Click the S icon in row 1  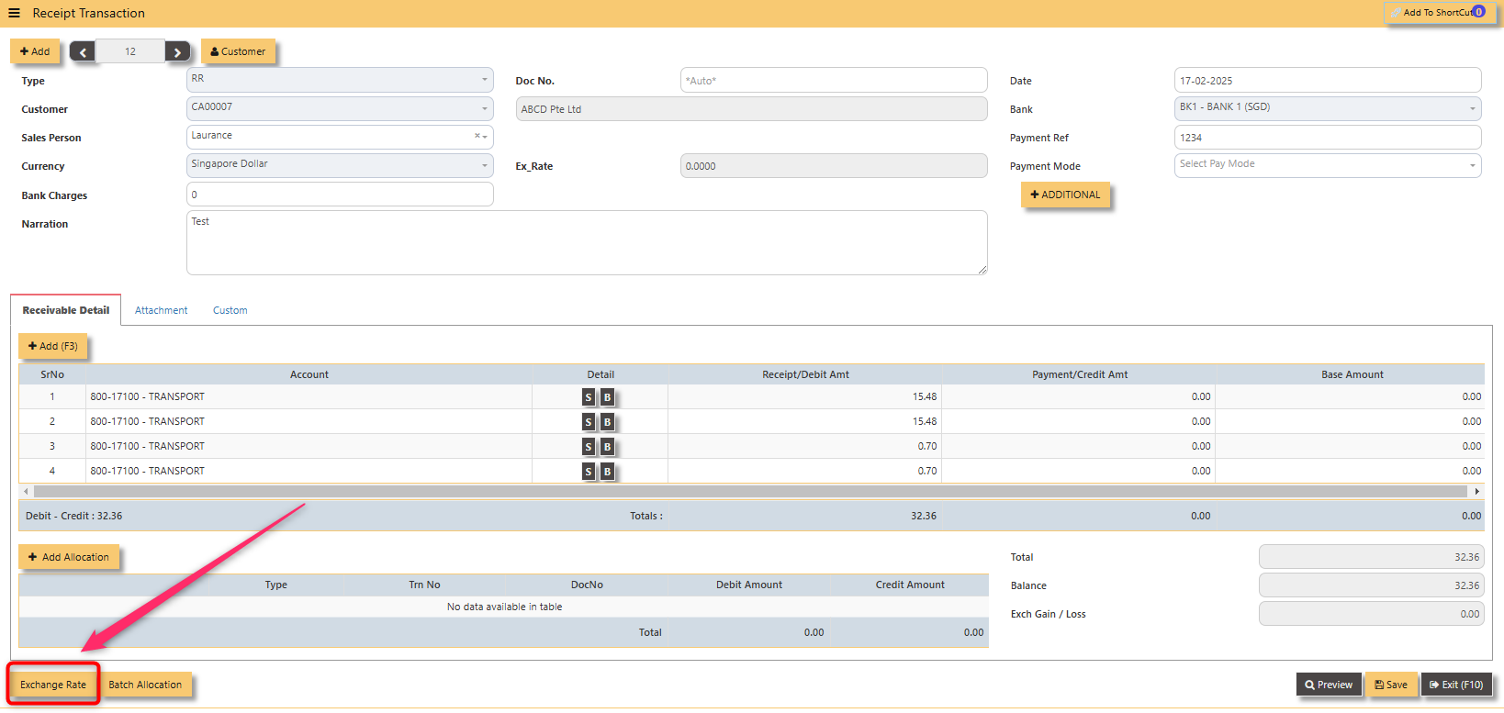pos(589,397)
